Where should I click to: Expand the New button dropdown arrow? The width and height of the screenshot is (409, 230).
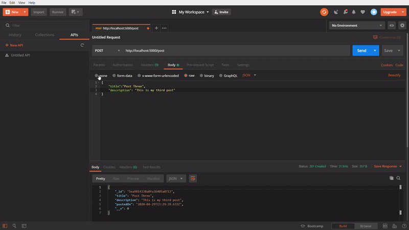click(x=25, y=12)
